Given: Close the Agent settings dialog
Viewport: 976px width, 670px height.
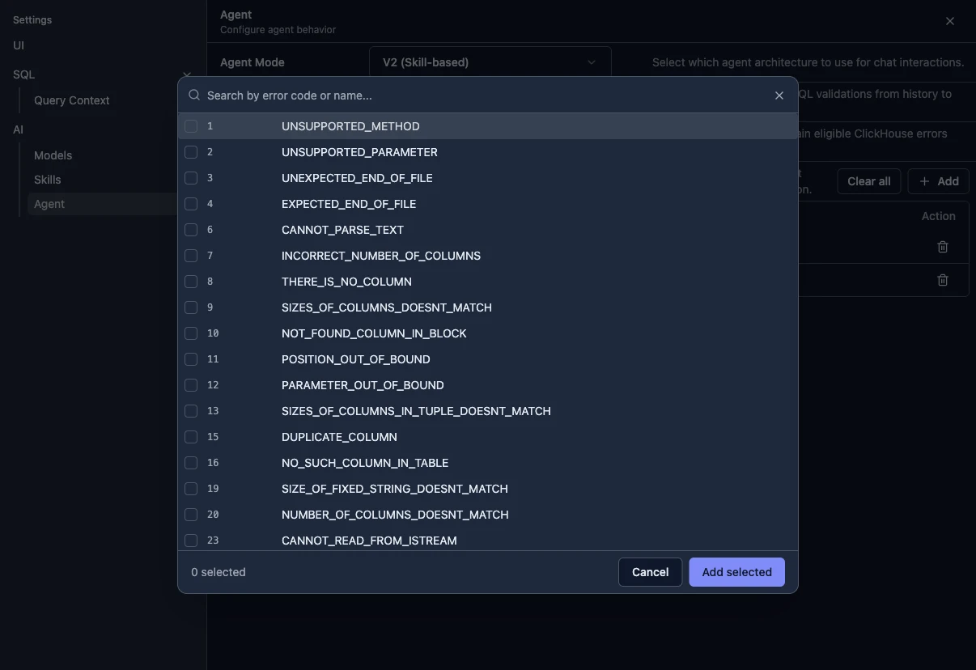Looking at the screenshot, I should (x=949, y=21).
